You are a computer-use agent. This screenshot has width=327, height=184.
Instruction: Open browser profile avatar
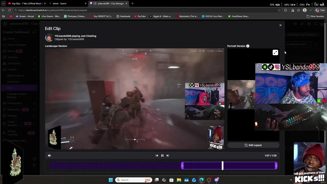305,10
